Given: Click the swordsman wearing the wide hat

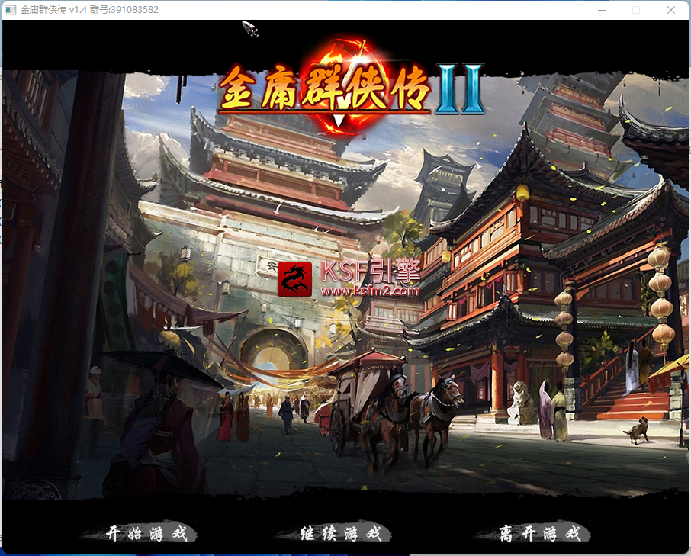Looking at the screenshot, I should point(160,427).
